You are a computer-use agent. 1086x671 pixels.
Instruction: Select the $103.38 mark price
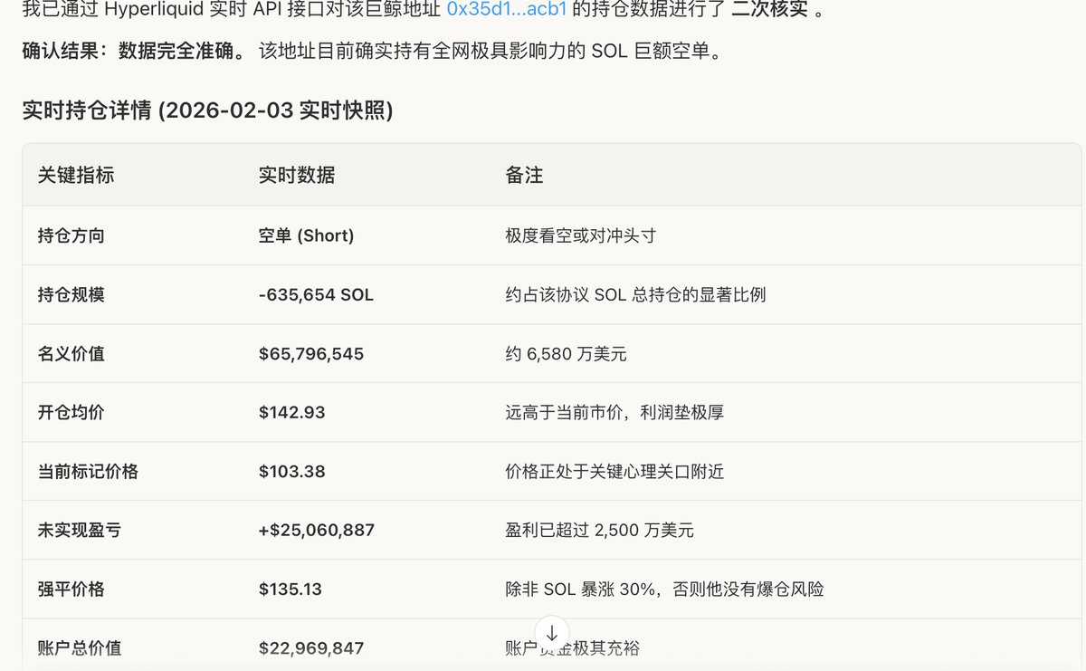click(x=291, y=471)
